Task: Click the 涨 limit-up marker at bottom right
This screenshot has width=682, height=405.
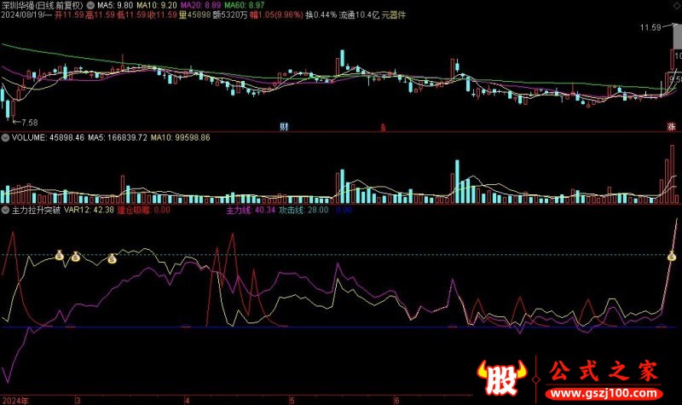Action: pyautogui.click(x=672, y=126)
